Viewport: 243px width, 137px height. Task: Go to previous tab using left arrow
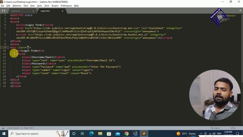[2, 11]
